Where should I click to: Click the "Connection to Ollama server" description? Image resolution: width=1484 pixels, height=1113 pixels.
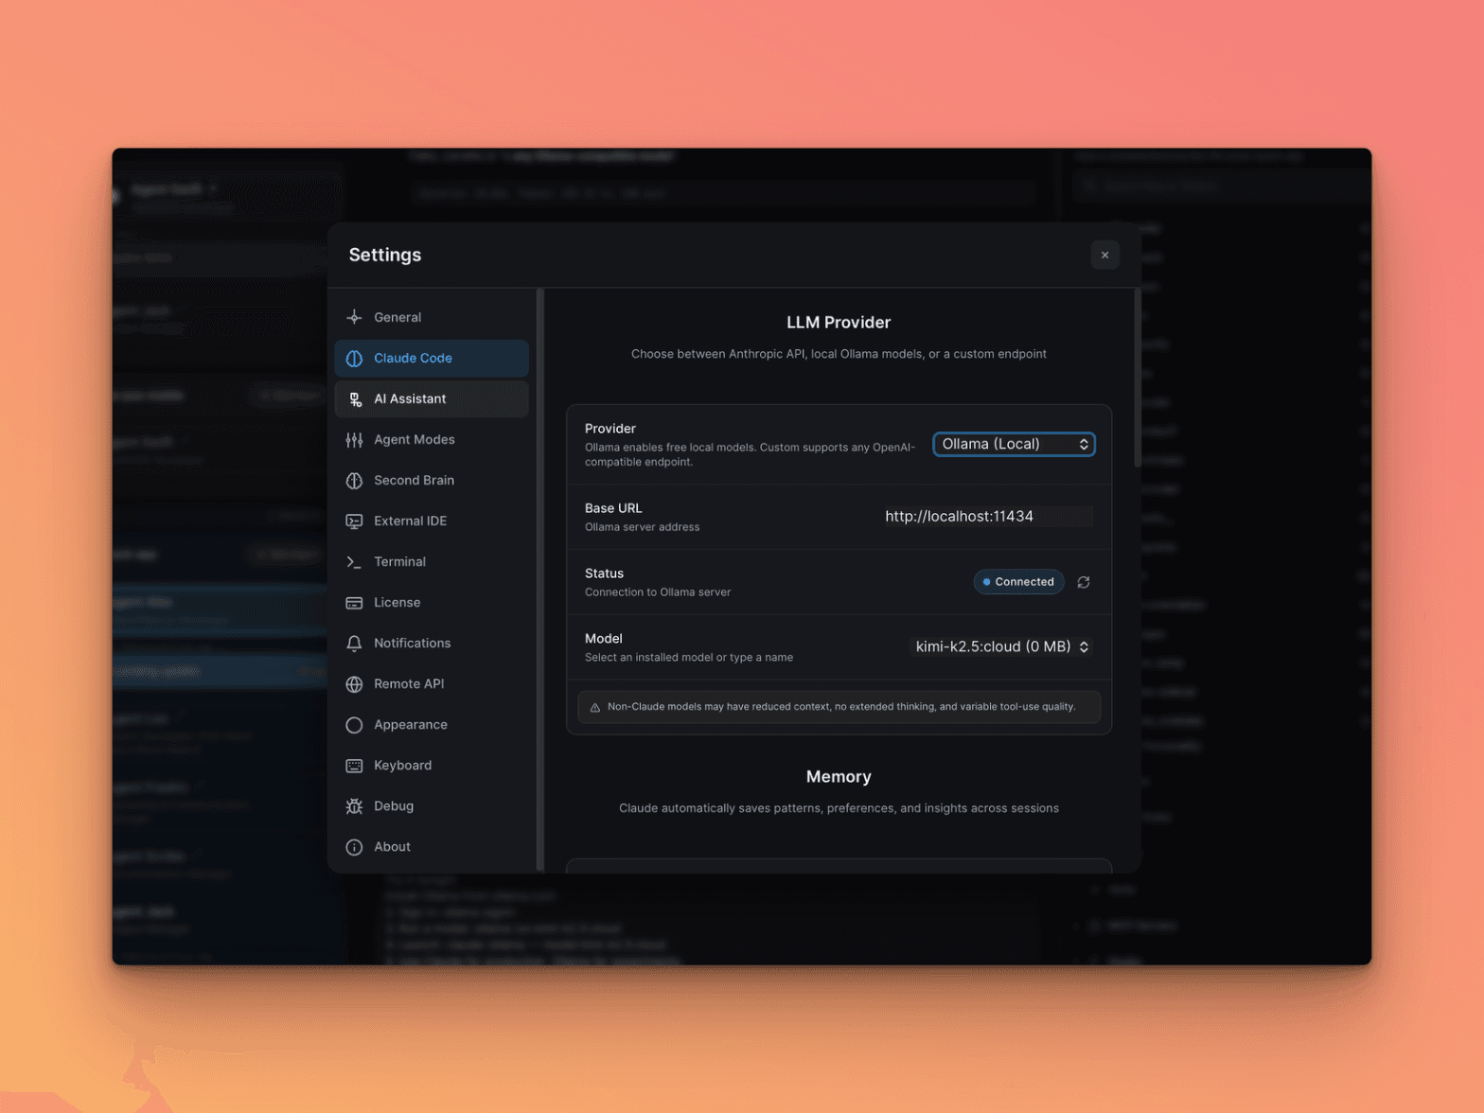tap(658, 592)
